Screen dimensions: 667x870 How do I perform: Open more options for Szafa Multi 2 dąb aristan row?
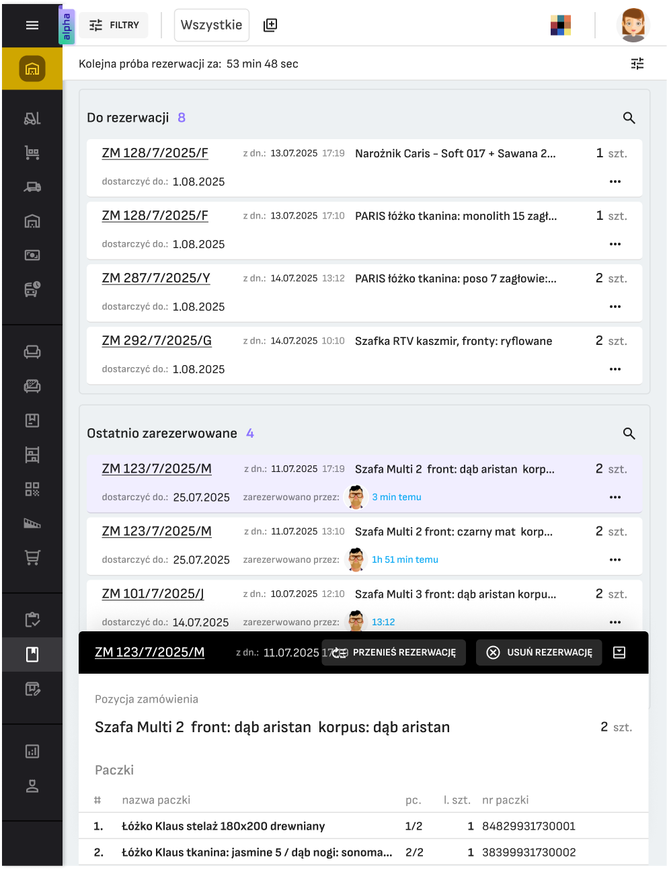(x=615, y=497)
